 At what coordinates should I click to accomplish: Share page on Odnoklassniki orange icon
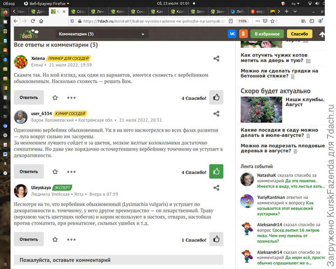click(x=244, y=34)
